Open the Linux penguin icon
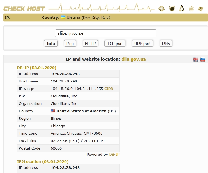The height and width of the screenshot is (173, 208). point(181,8)
